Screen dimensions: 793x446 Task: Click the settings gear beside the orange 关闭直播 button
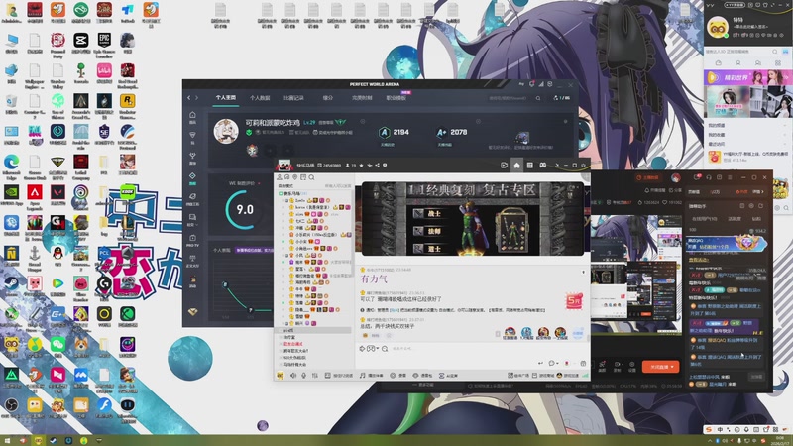tap(631, 365)
